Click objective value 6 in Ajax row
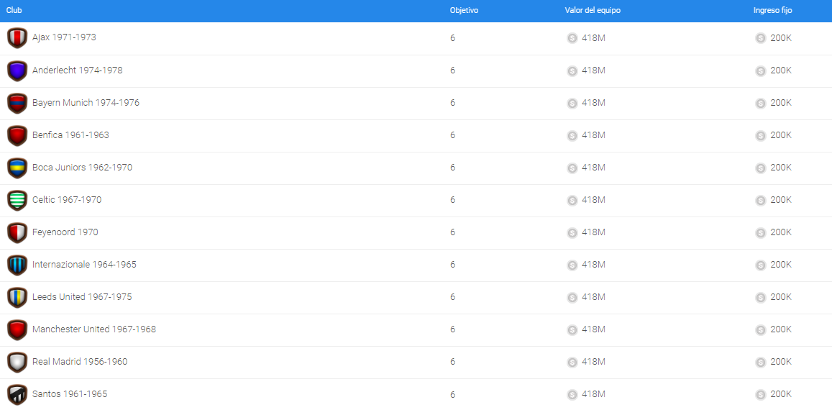Screen dimensions: 832x410 click(452, 38)
